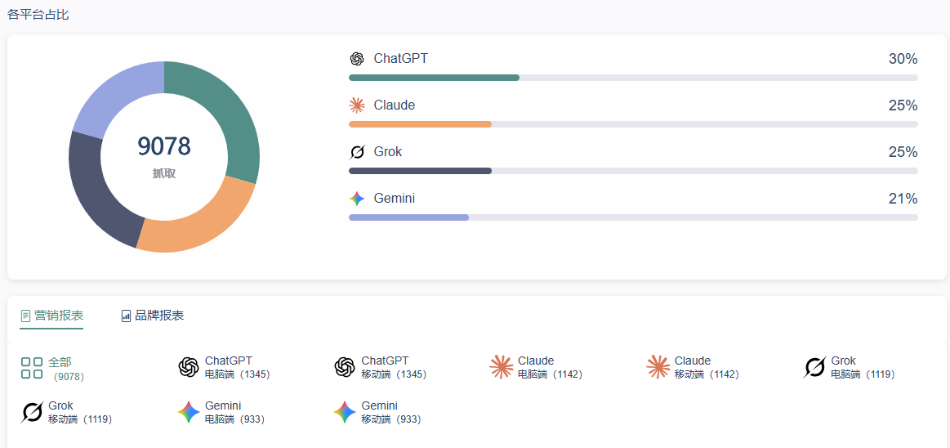Select the Grok 移动端 (1119) filter icon
This screenshot has height=448, width=950.
click(x=32, y=412)
